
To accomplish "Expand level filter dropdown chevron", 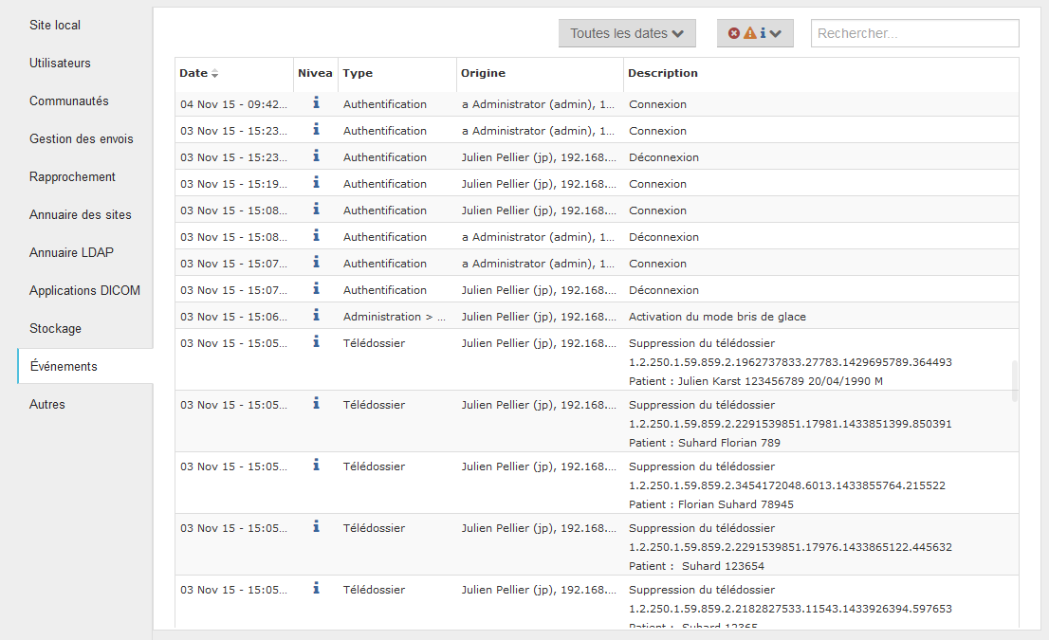I will (x=776, y=33).
